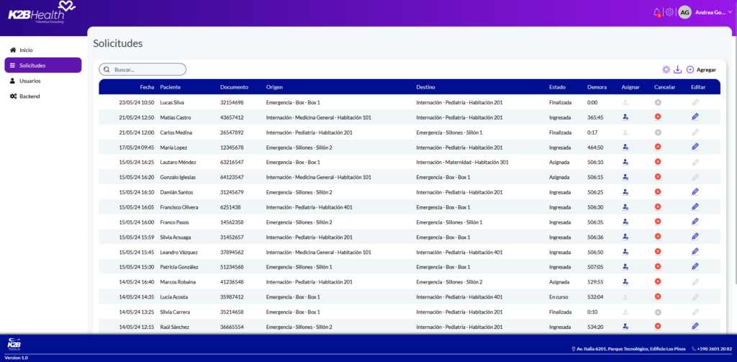
Task: Assign the request for Matías Castro
Action: 625,117
